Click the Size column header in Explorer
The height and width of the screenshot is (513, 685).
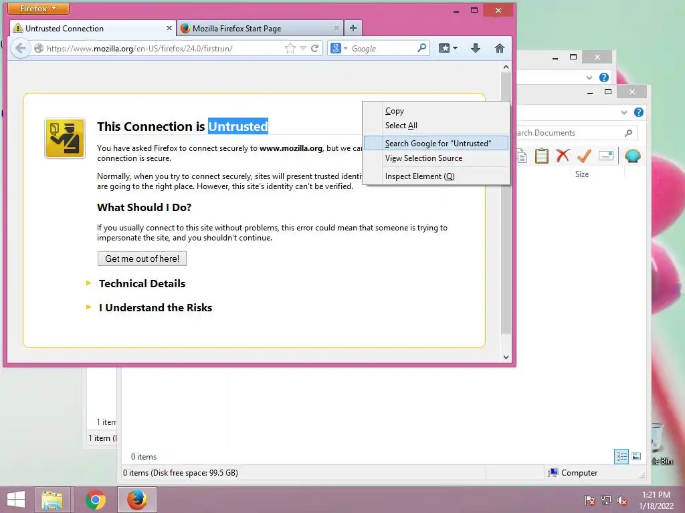tap(581, 174)
